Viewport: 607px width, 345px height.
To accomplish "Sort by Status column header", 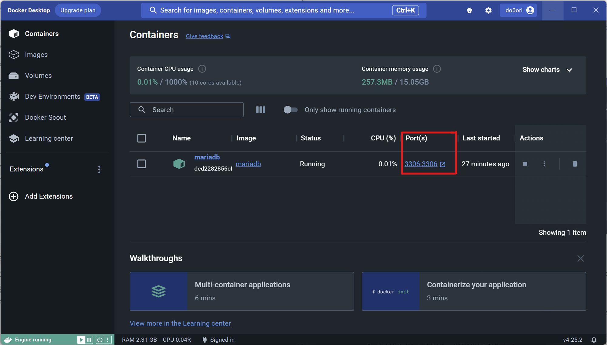I will click(x=310, y=138).
